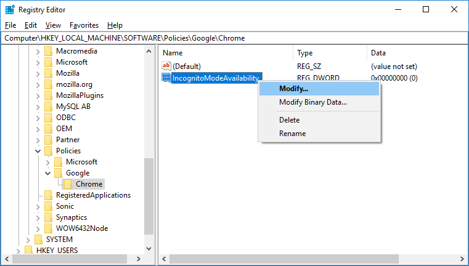Expand the WOW6432Node key
Screen dimensions: 469x266
tap(38, 228)
